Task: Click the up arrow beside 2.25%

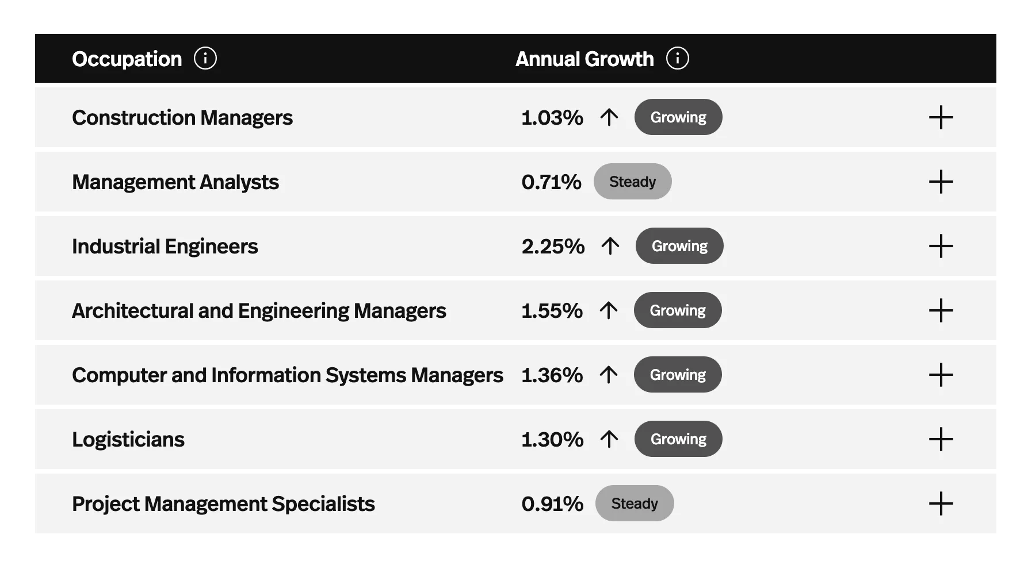Action: click(610, 246)
